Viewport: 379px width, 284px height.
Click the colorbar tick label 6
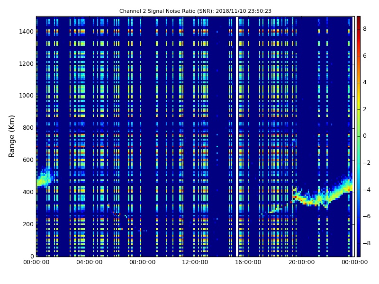pos(364,56)
